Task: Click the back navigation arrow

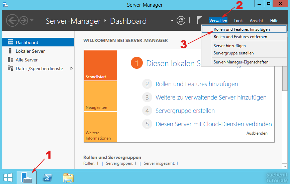Action: click(12, 20)
